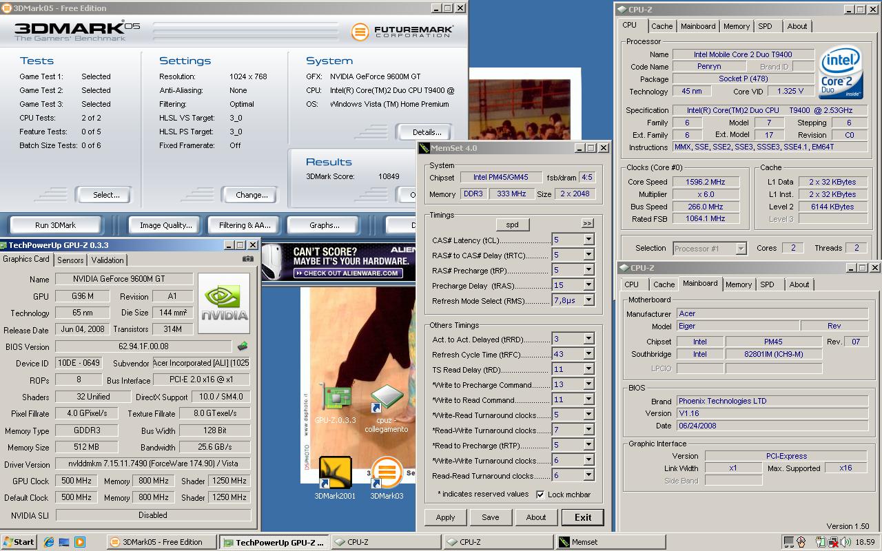
Task: Open the RAS# to CAS# Delay dropdown
Action: (588, 255)
